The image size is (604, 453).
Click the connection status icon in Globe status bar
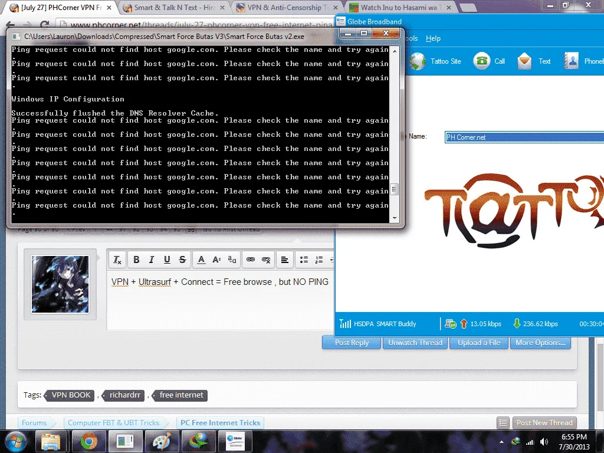pyautogui.click(x=450, y=324)
